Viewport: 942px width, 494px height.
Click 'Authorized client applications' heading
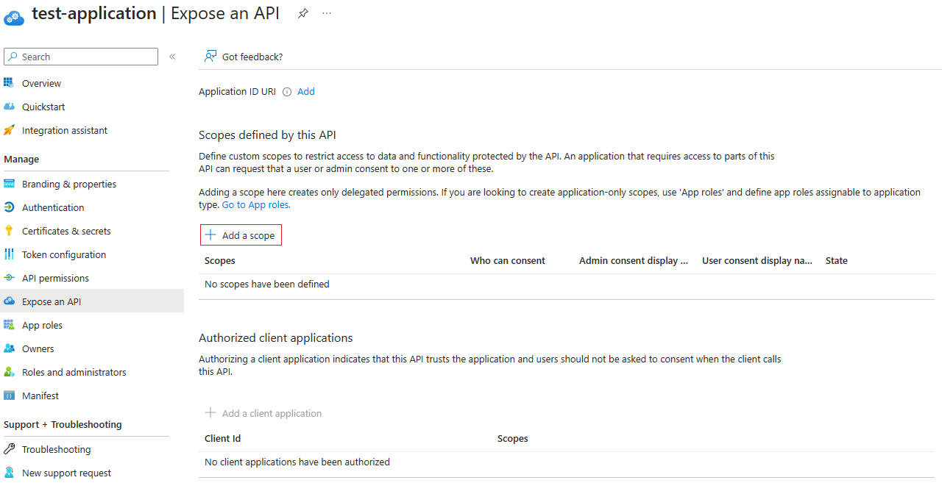click(276, 338)
